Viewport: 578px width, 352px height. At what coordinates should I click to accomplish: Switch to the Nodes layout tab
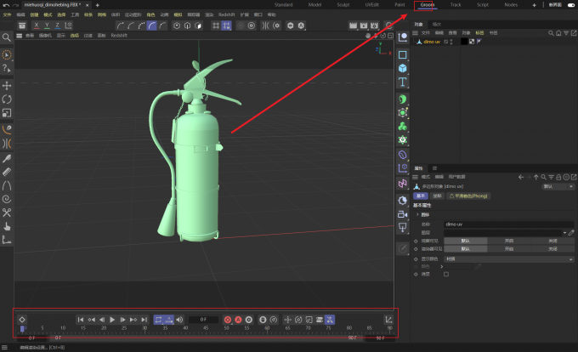[x=511, y=5]
